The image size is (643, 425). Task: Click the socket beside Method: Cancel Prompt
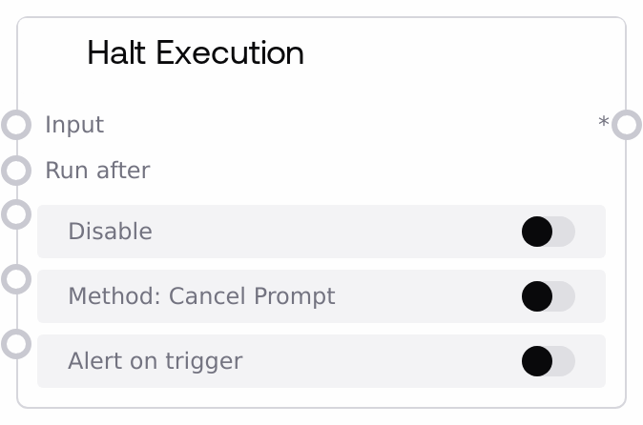click(x=16, y=279)
